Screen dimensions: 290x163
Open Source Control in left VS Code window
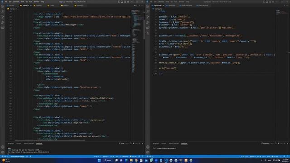tap(3, 17)
